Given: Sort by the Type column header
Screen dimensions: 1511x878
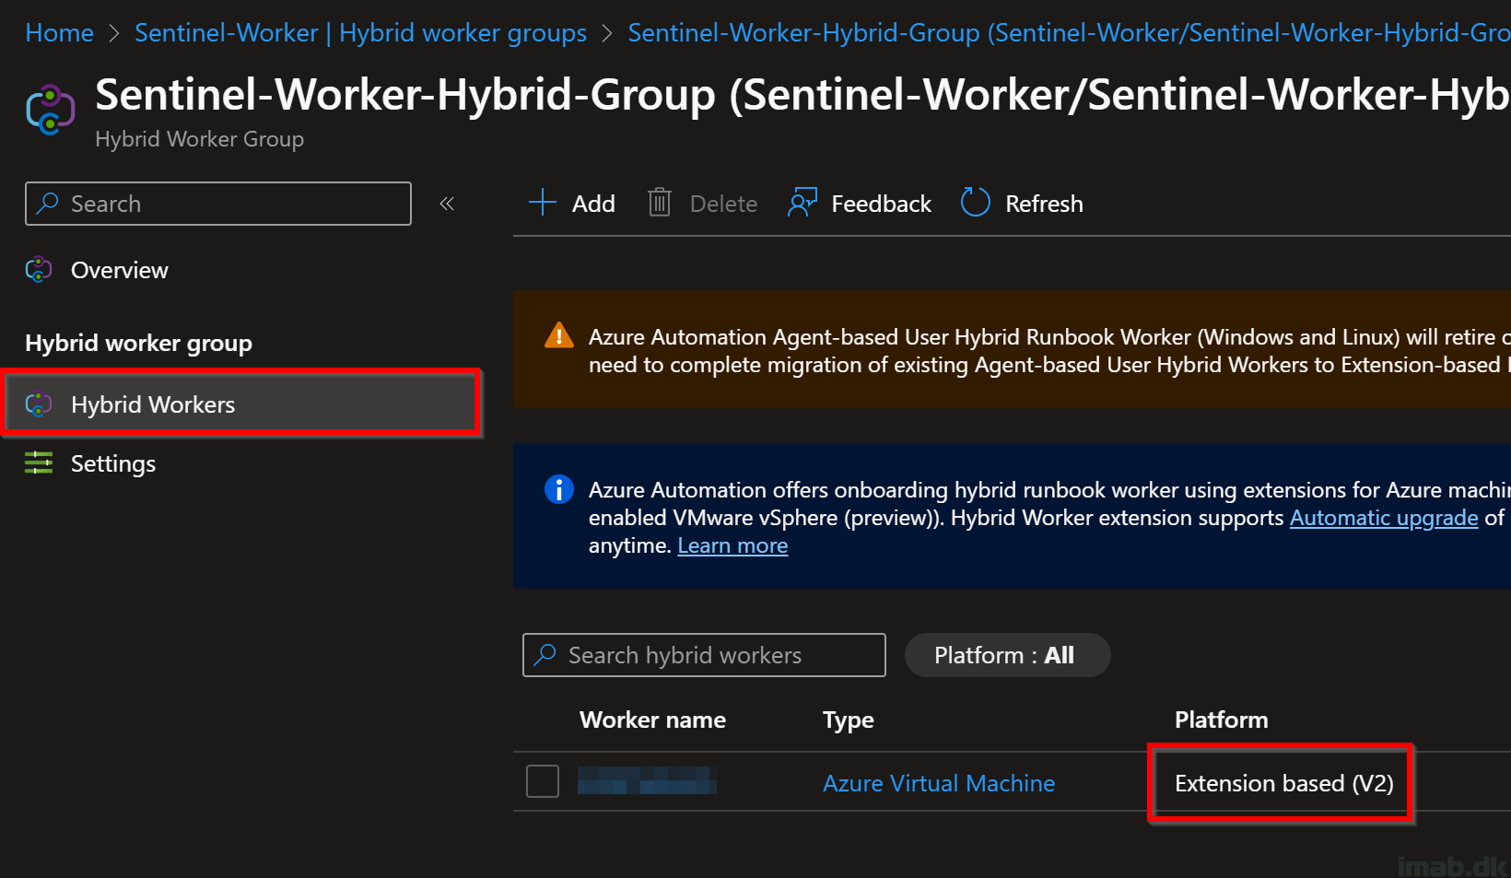Looking at the screenshot, I should [x=849, y=720].
